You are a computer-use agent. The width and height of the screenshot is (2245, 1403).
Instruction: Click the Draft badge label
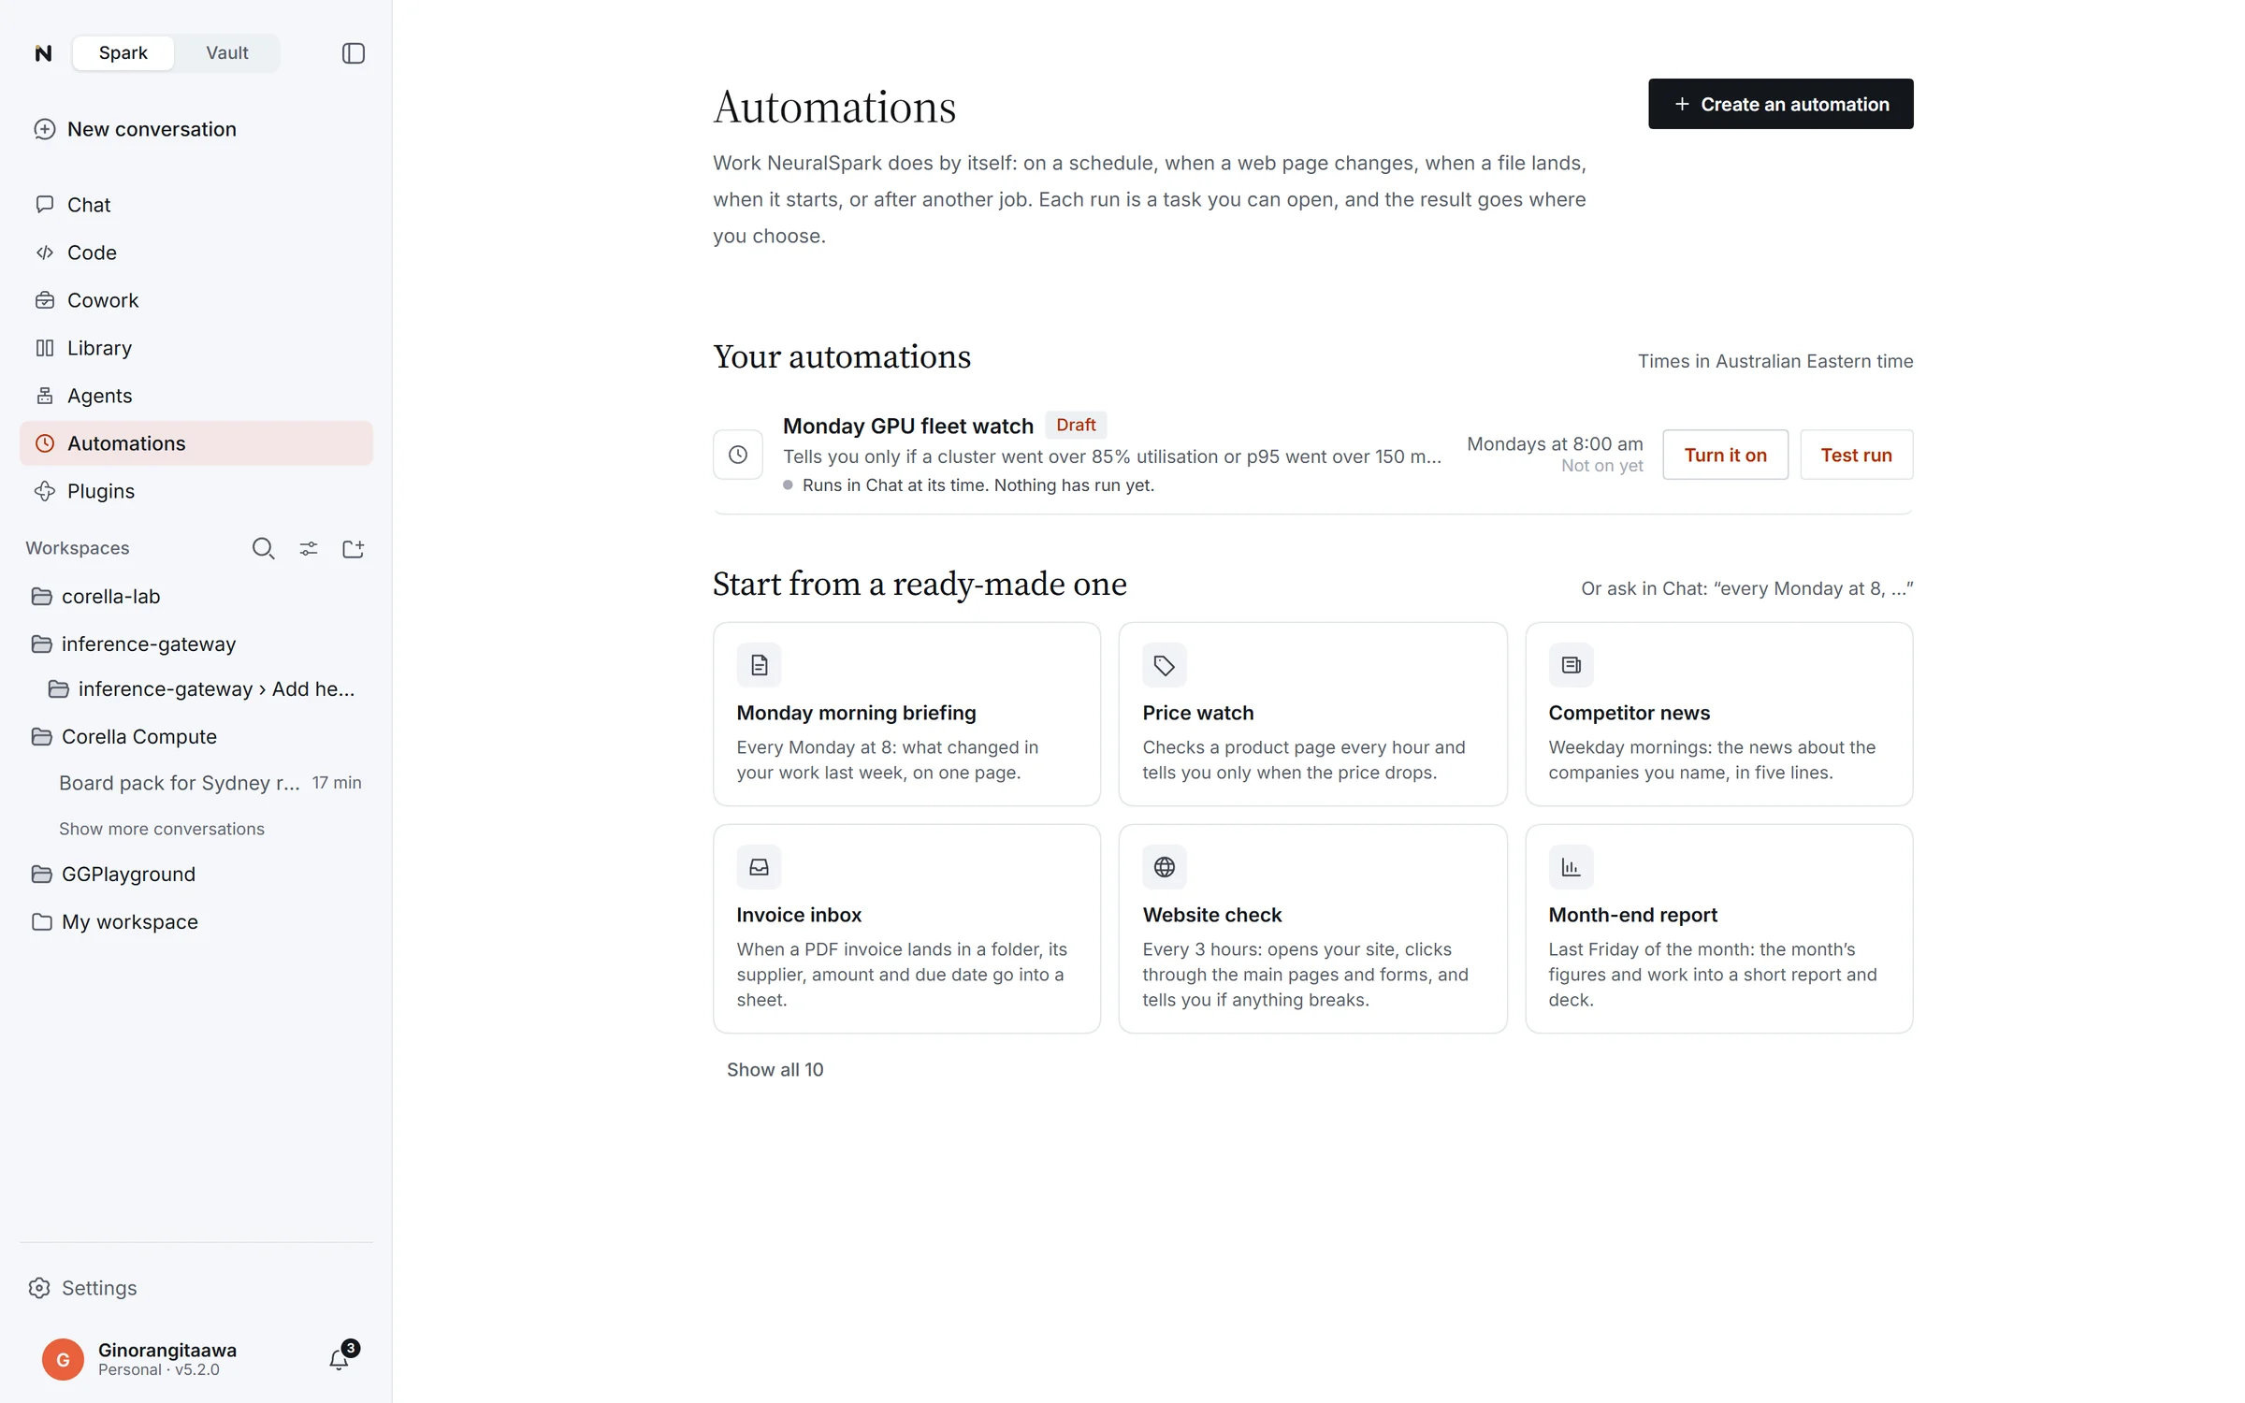[x=1076, y=425]
